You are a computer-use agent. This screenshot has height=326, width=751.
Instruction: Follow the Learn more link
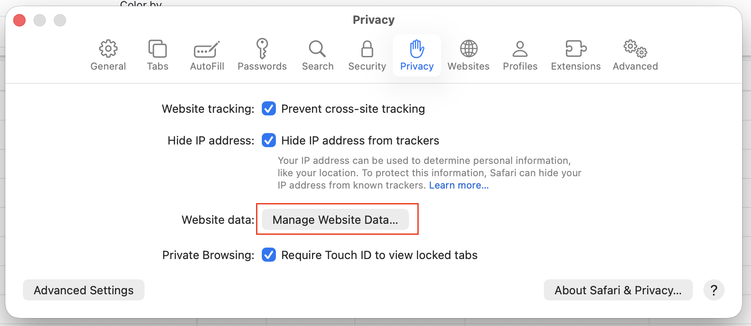459,185
